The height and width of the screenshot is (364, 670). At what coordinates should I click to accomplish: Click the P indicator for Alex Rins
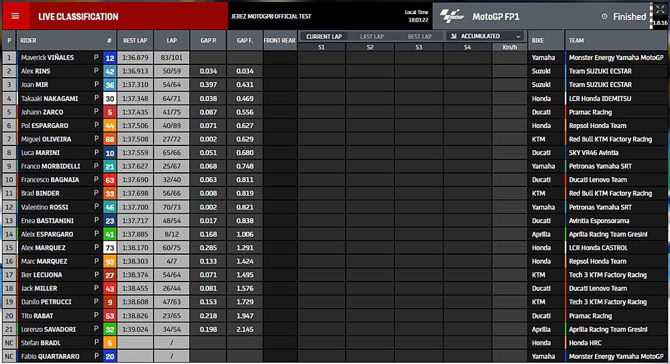click(x=96, y=71)
